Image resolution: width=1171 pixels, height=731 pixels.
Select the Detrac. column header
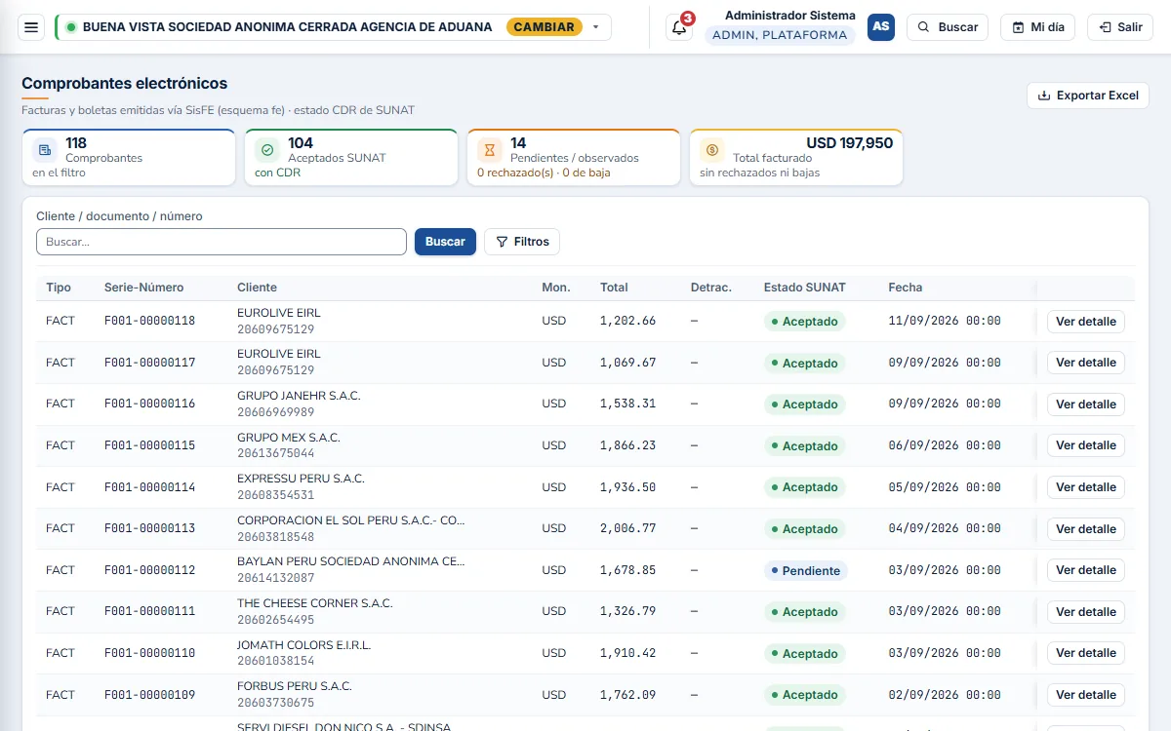[x=711, y=288]
